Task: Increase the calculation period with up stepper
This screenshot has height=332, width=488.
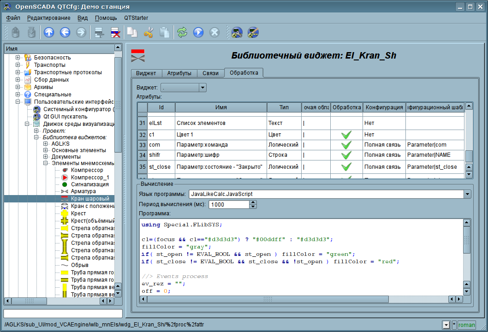Action: (253, 202)
